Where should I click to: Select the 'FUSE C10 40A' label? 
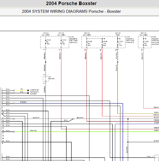105,43
